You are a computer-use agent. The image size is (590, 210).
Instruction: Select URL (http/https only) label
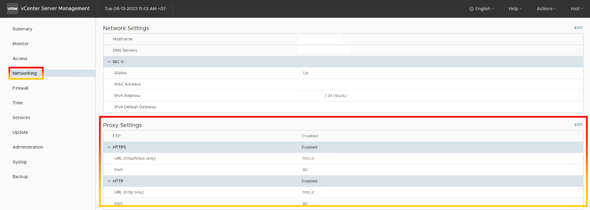pos(135,158)
